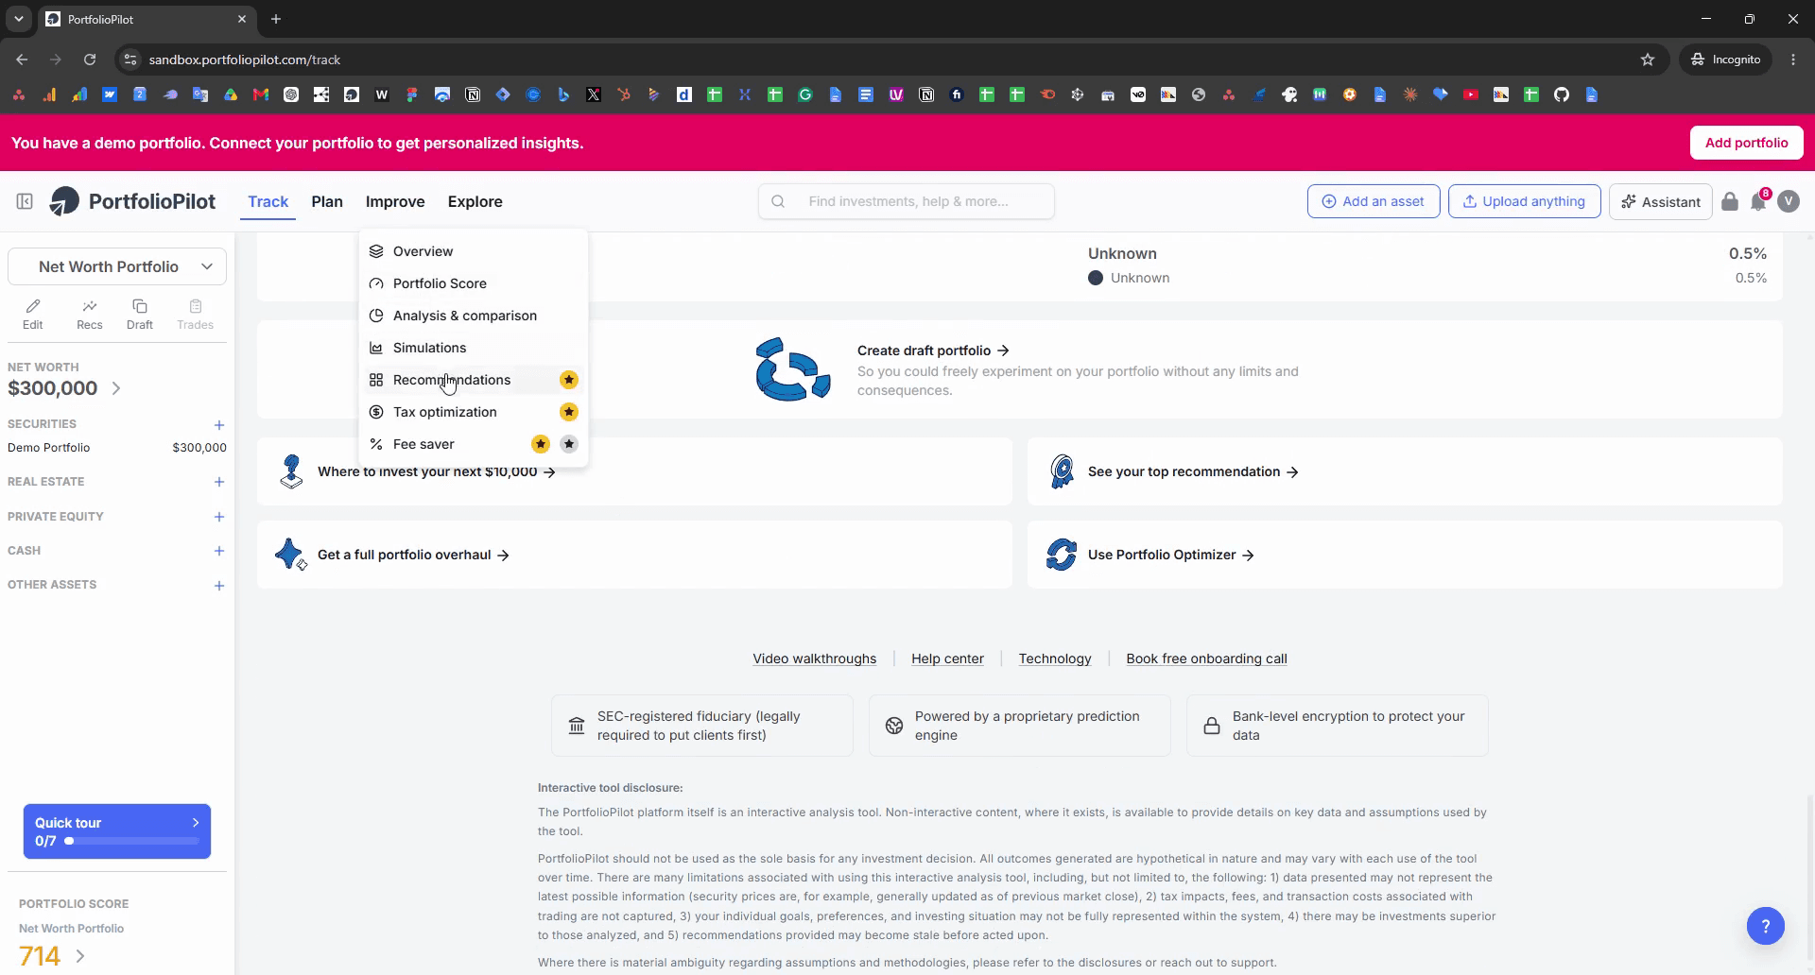The width and height of the screenshot is (1815, 975).
Task: Expand the portfolio score 714 chevron
Action: pyautogui.click(x=80, y=956)
